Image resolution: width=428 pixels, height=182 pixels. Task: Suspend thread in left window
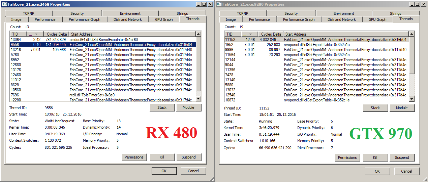(188, 157)
